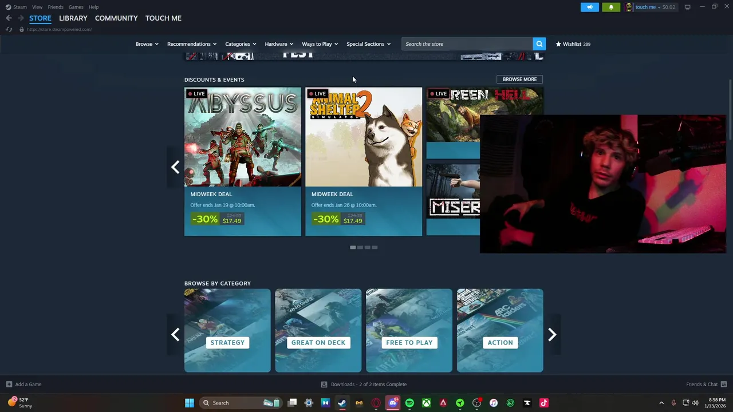Viewport: 733px width, 412px height.
Task: Open the TOUCH ME profile tab
Action: pyautogui.click(x=163, y=18)
